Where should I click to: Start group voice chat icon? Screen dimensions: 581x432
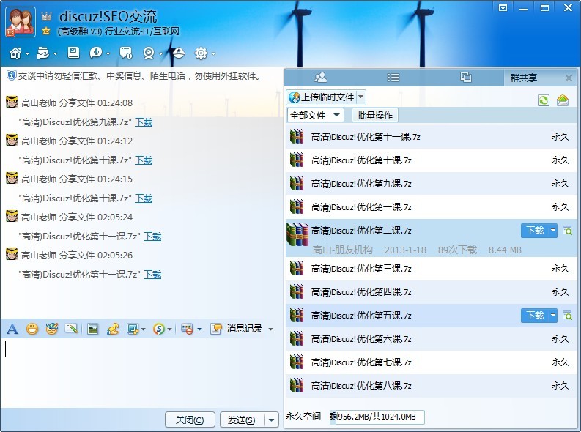click(96, 53)
